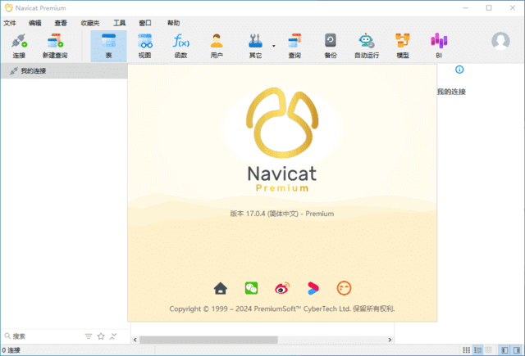The height and width of the screenshot is (356, 525).
Task: Click the 备份 (Backup) toolbar icon
Action: pos(330,45)
